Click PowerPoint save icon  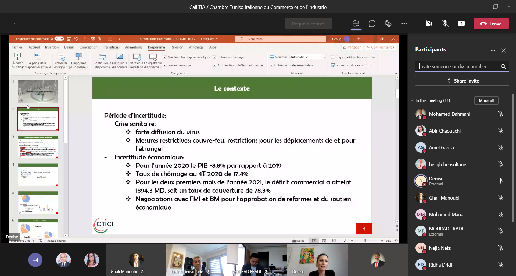coord(69,39)
